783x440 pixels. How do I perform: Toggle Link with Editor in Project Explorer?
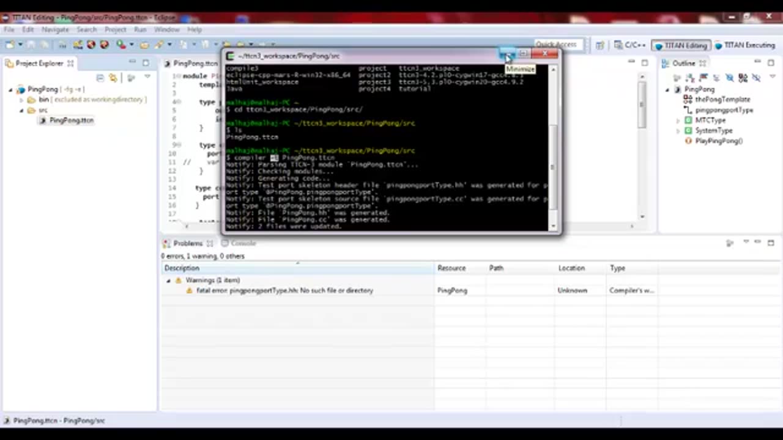pyautogui.click(x=113, y=78)
